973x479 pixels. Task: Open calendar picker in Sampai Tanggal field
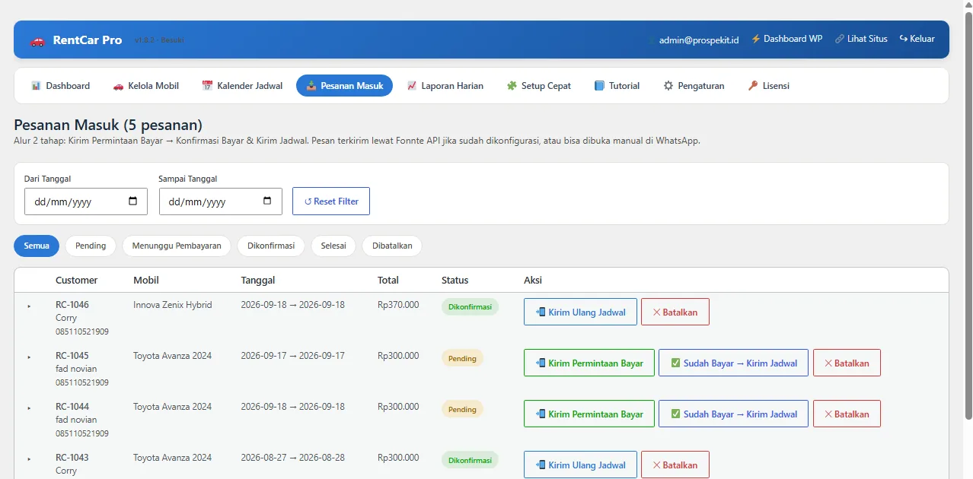[x=267, y=201]
